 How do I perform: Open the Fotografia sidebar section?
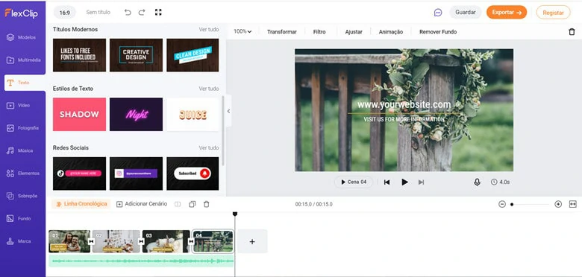coord(22,128)
